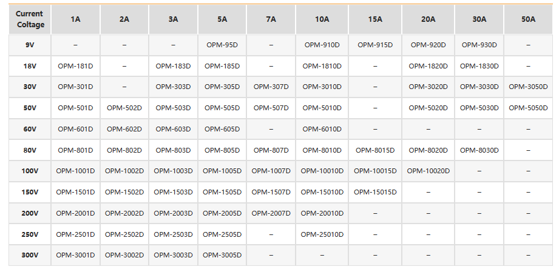Click OPM-307D in the 7A column
This screenshot has height=275, width=559.
coord(271,87)
